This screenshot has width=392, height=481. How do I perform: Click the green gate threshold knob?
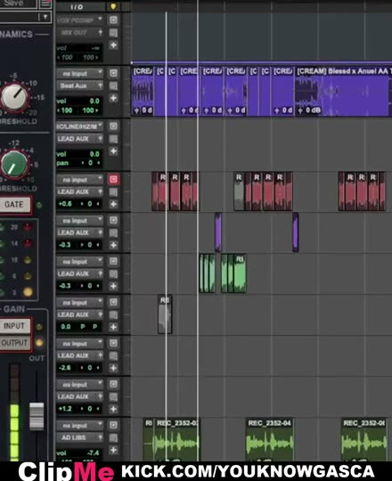click(14, 165)
